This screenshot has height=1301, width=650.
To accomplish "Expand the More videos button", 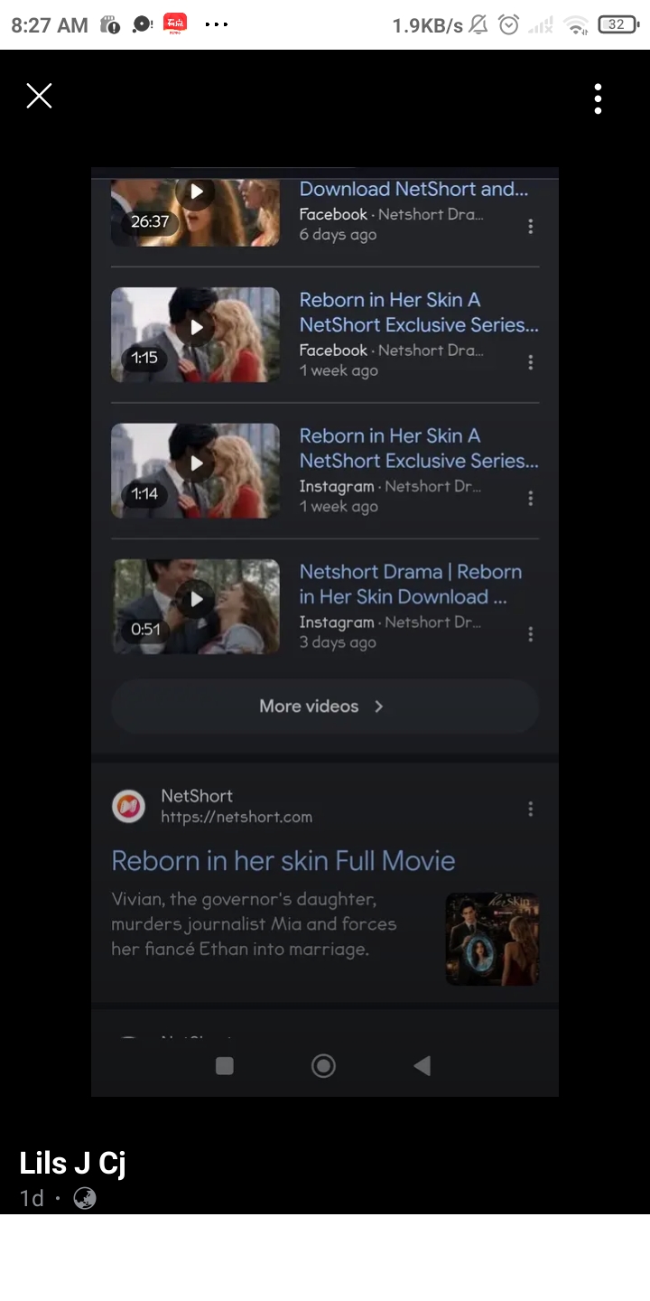I will click(325, 707).
